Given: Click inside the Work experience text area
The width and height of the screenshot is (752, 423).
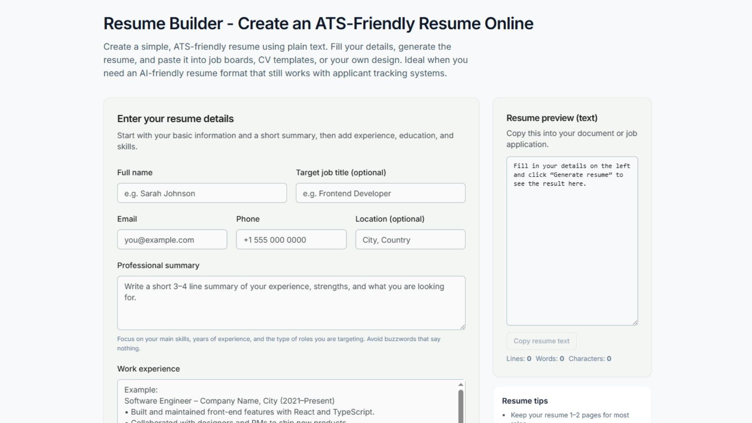Looking at the screenshot, I should [274, 399].
